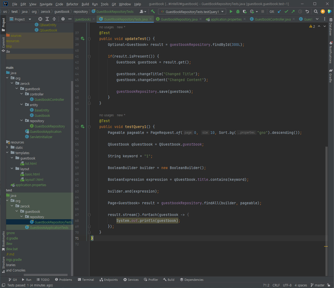Open Search Everywhere magnifier icon
The height and width of the screenshot is (288, 334).
point(316,11)
